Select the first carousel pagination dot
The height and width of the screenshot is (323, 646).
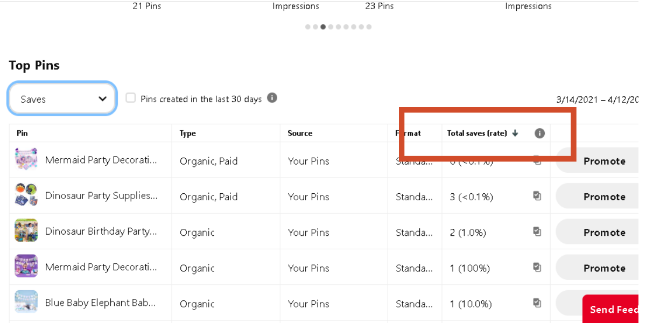[x=307, y=26]
